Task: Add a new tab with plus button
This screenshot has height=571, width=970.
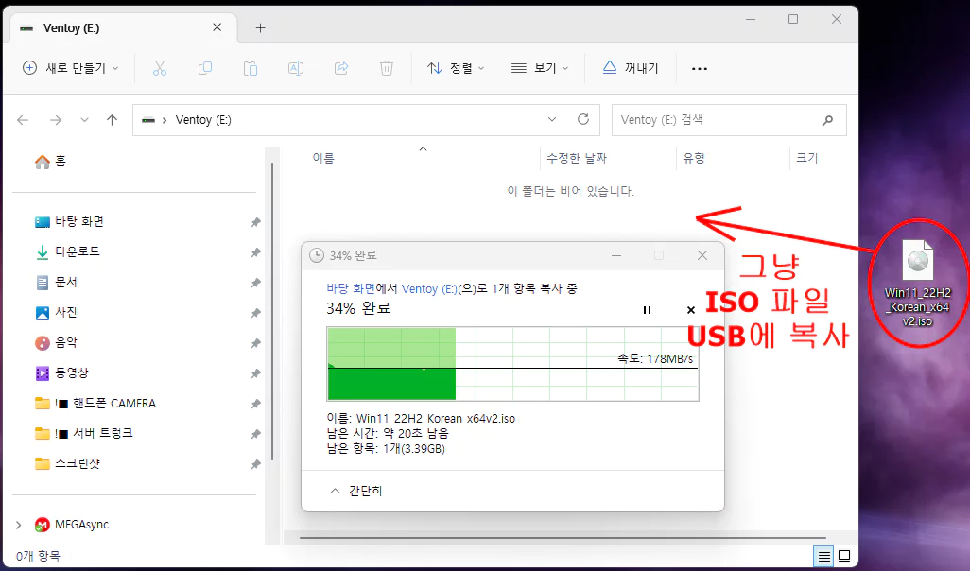Action: (260, 27)
